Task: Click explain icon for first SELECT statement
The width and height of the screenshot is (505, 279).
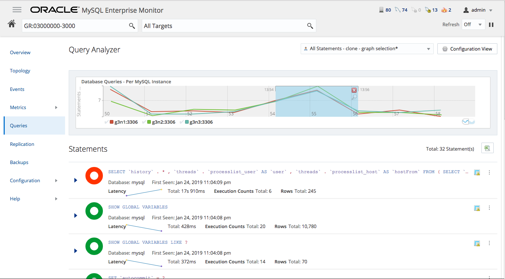Action: click(x=477, y=172)
